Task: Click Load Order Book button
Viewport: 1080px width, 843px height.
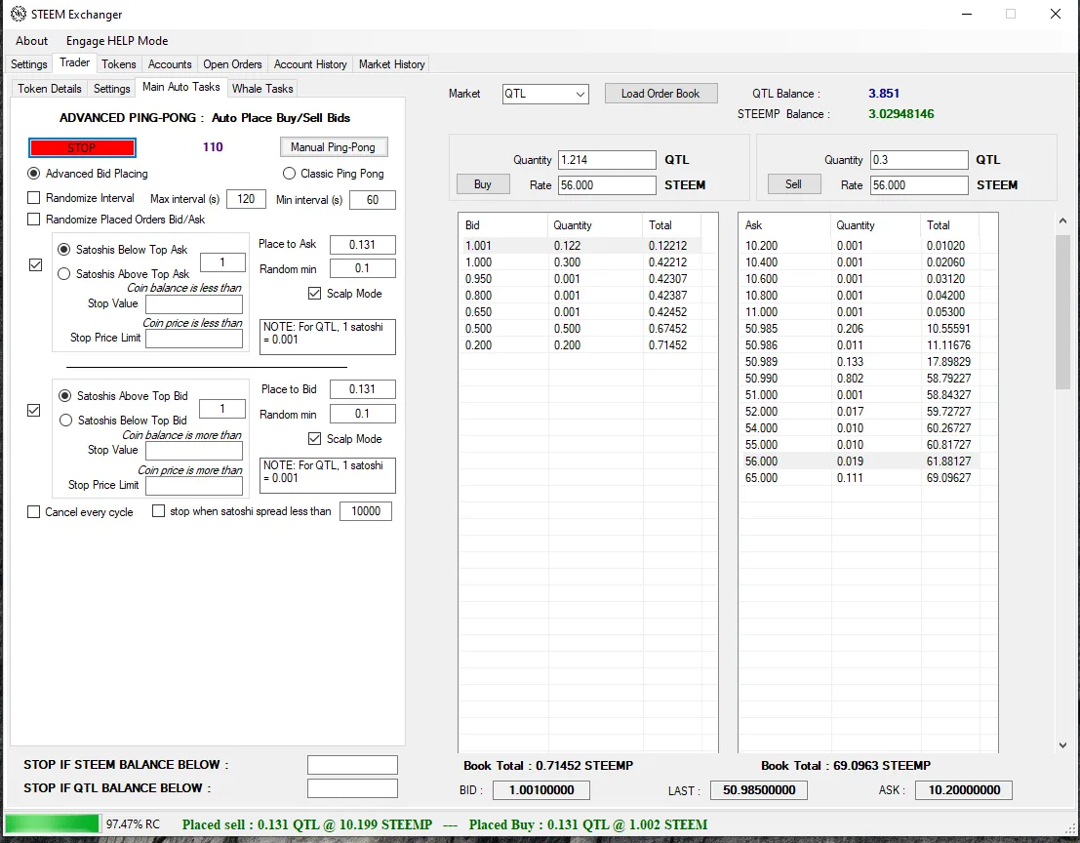Action: click(660, 93)
